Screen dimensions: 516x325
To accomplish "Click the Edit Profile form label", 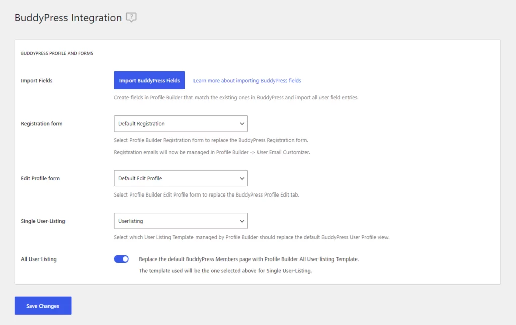I will 40,178.
